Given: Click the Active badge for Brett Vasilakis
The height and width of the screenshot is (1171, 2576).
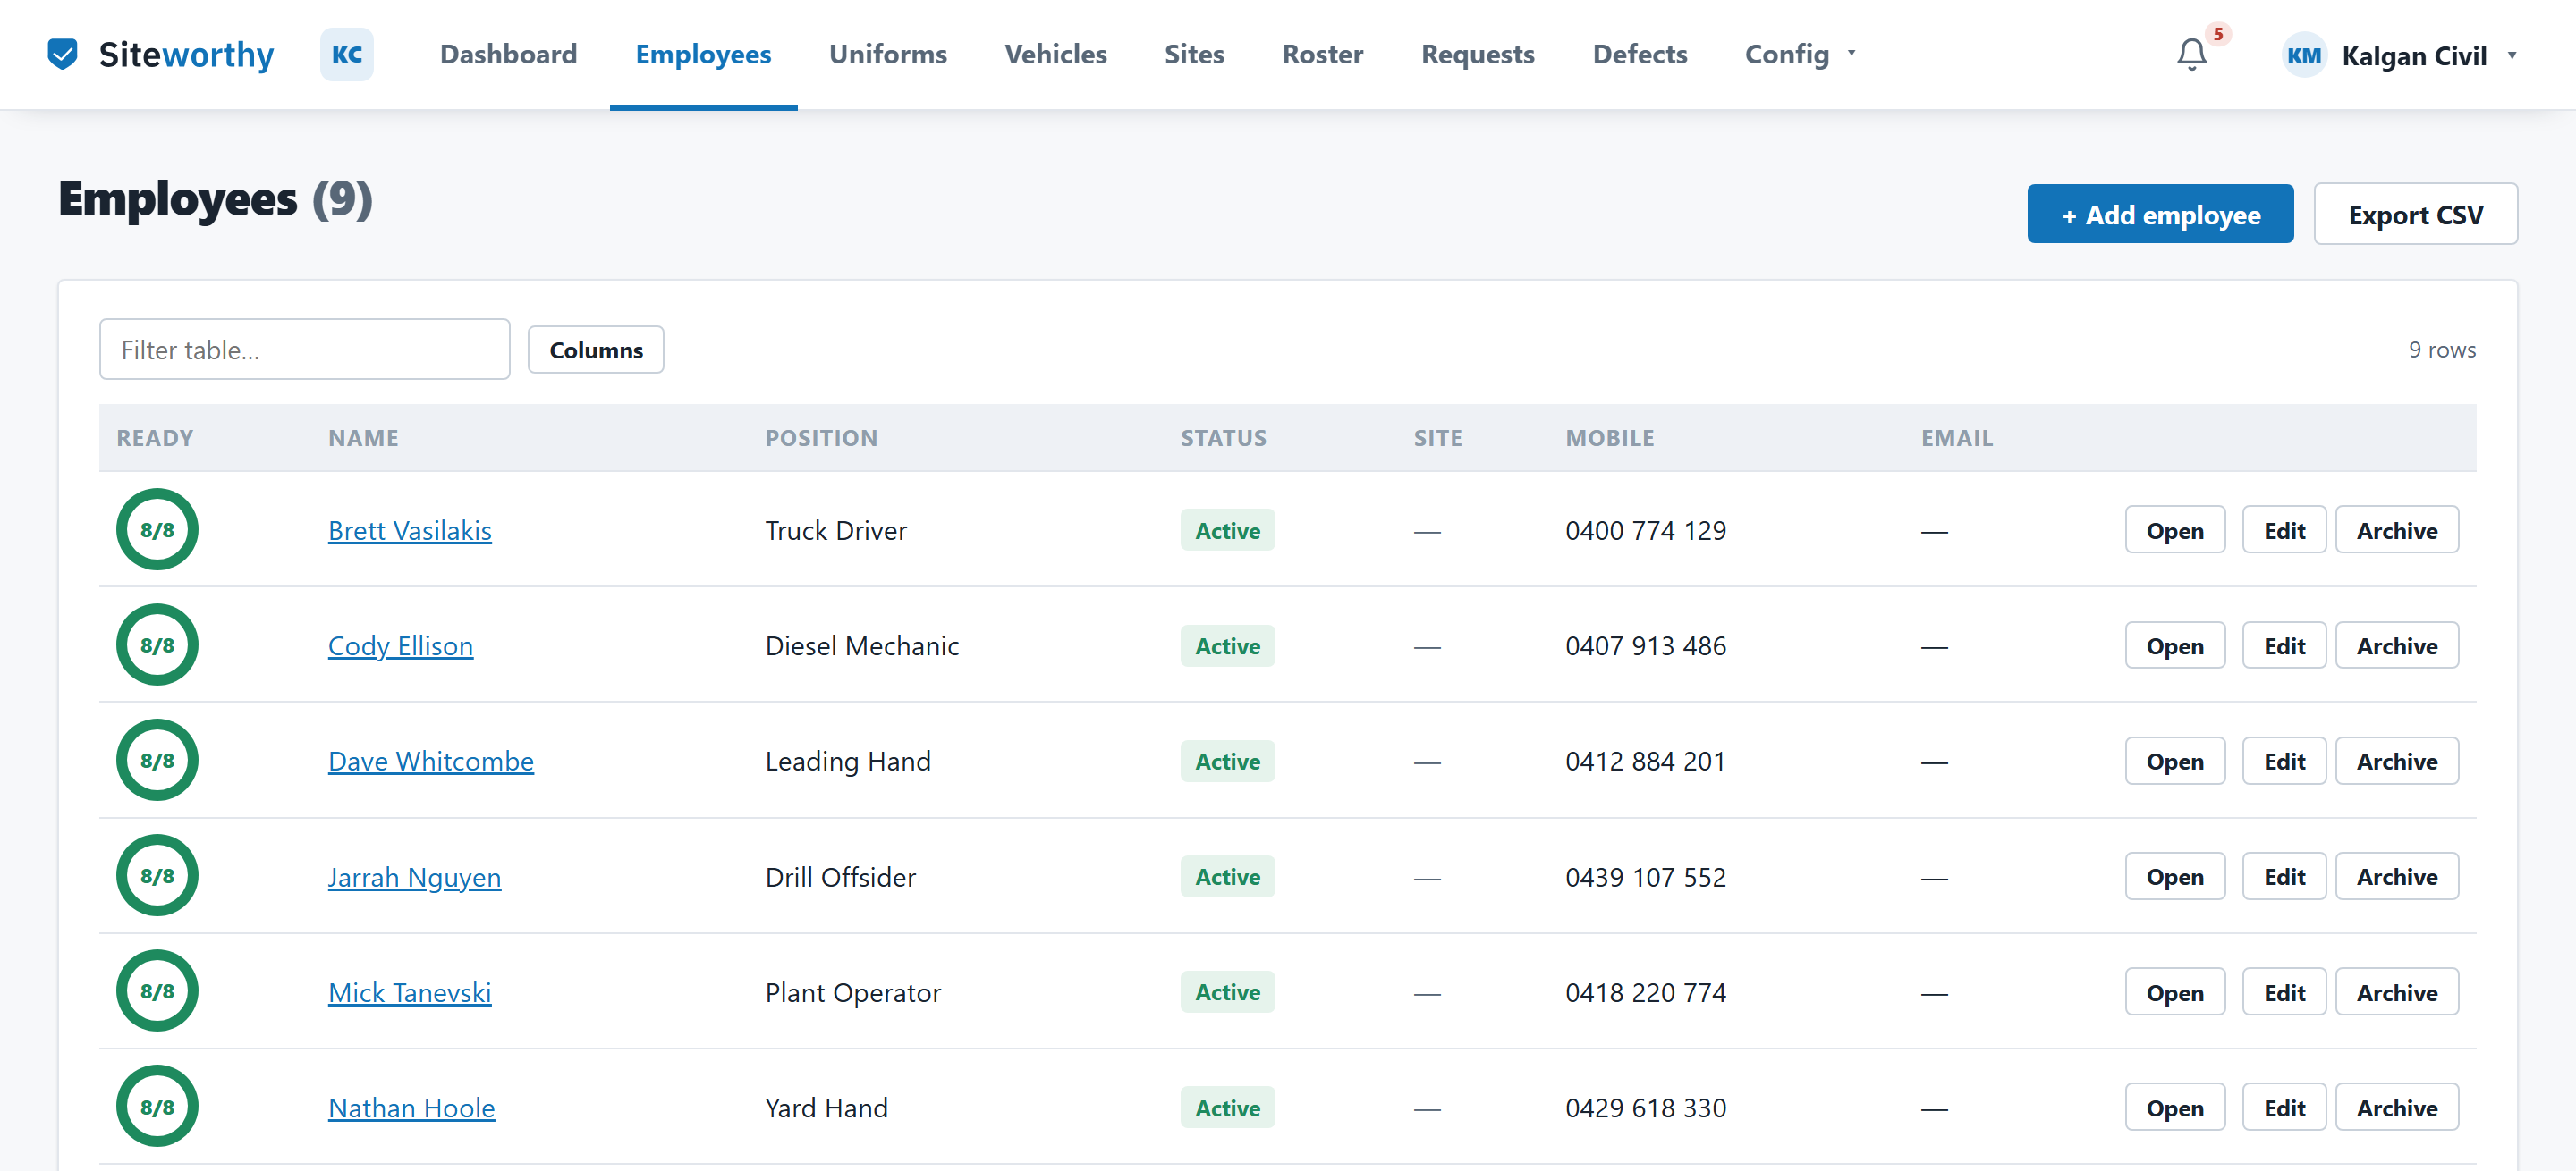Looking at the screenshot, I should (1227, 531).
